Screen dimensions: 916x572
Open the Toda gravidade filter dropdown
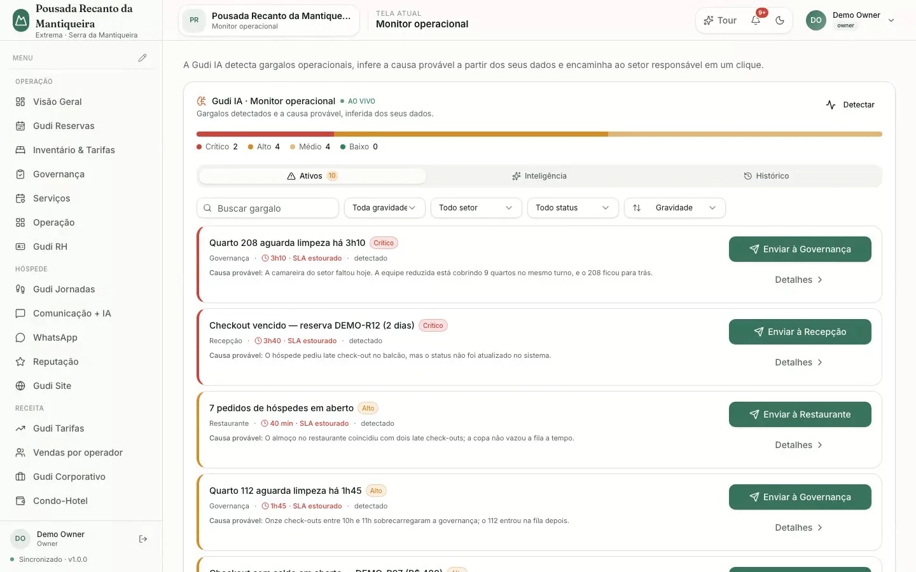pos(385,208)
